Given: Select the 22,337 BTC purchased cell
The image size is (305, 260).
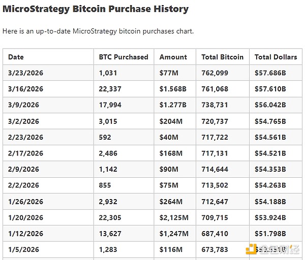Looking at the screenshot, I should (110, 89).
